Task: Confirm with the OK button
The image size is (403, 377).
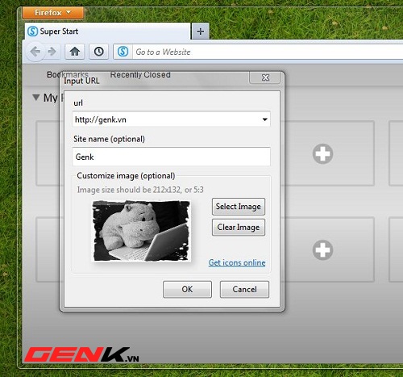Action: [187, 289]
